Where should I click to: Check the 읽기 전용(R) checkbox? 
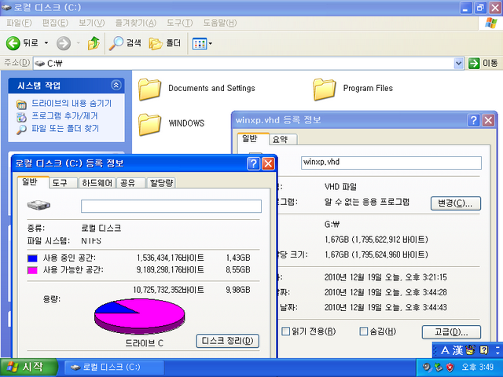pyautogui.click(x=285, y=331)
